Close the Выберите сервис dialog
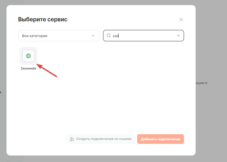Viewport: 227px width, 162px height. pyautogui.click(x=181, y=20)
